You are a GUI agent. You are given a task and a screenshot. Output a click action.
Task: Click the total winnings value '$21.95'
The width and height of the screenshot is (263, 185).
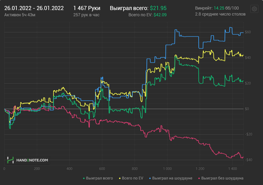(158, 8)
